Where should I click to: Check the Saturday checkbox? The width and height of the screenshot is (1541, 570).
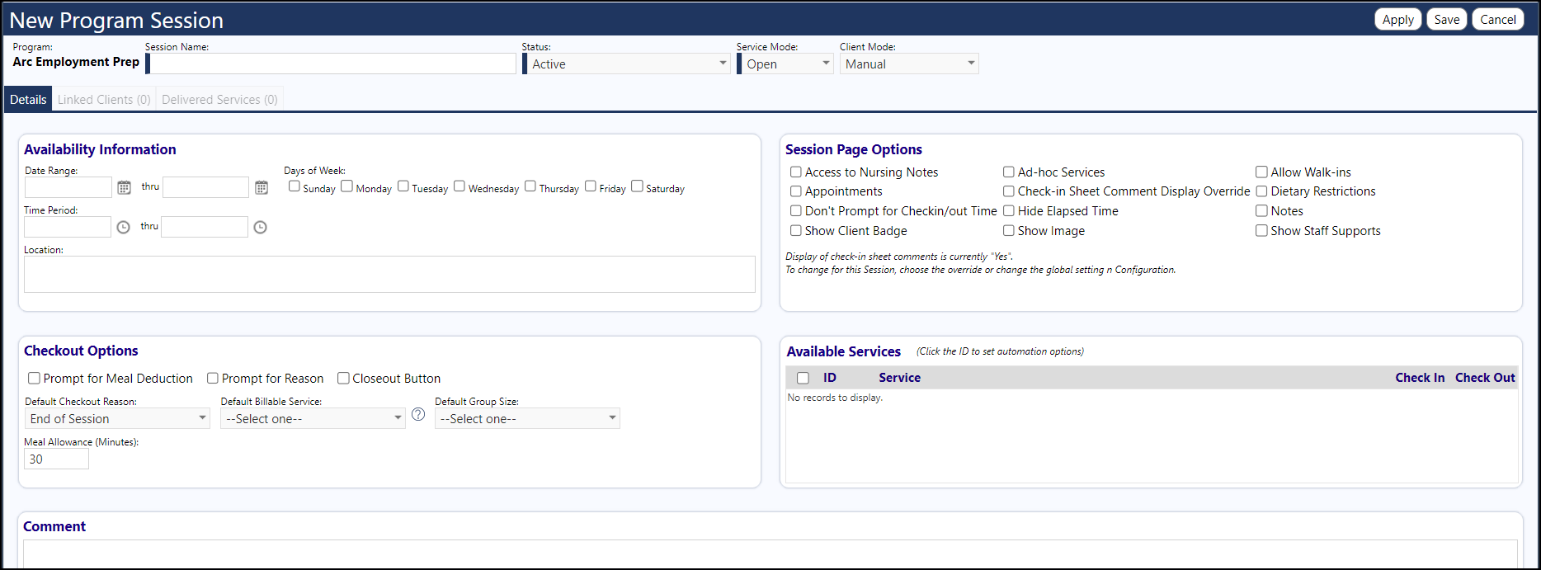point(637,186)
